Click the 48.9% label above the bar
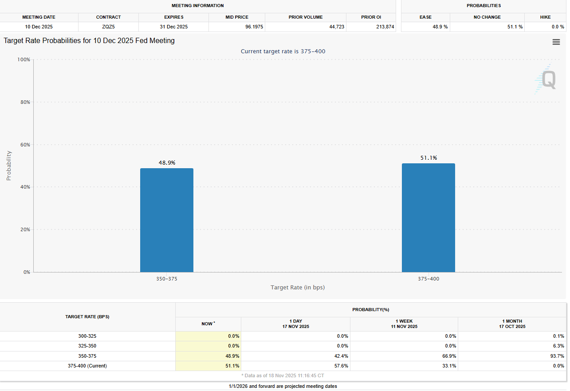The width and height of the screenshot is (570, 391). (x=167, y=163)
